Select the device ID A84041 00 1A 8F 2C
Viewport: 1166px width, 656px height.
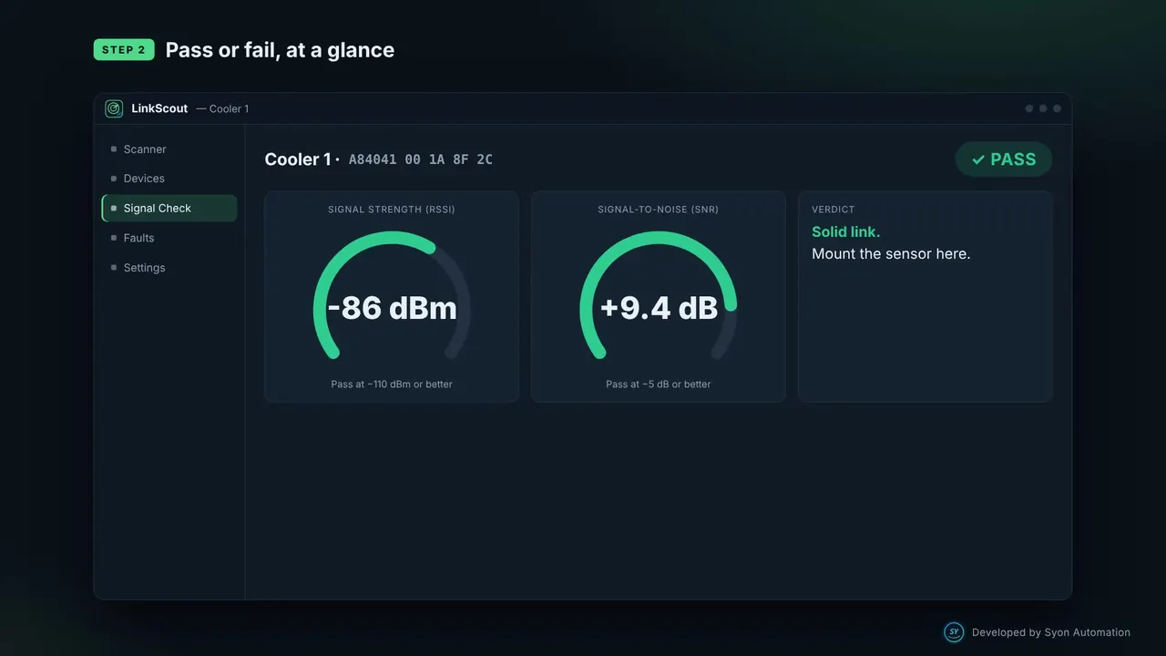click(421, 159)
